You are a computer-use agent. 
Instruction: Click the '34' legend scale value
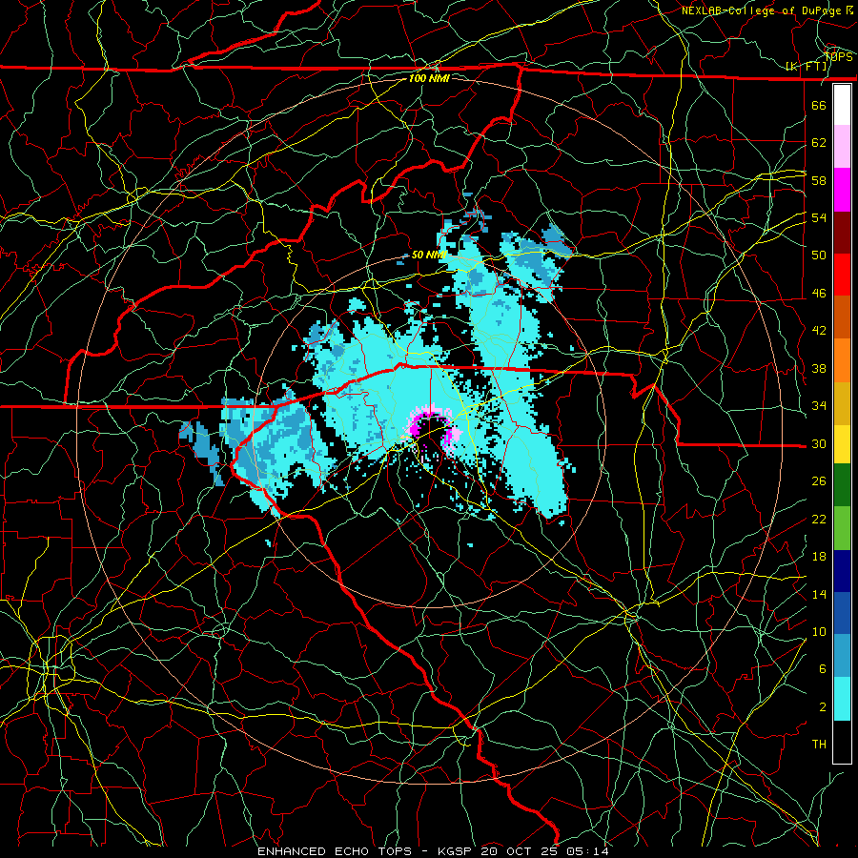pos(819,406)
